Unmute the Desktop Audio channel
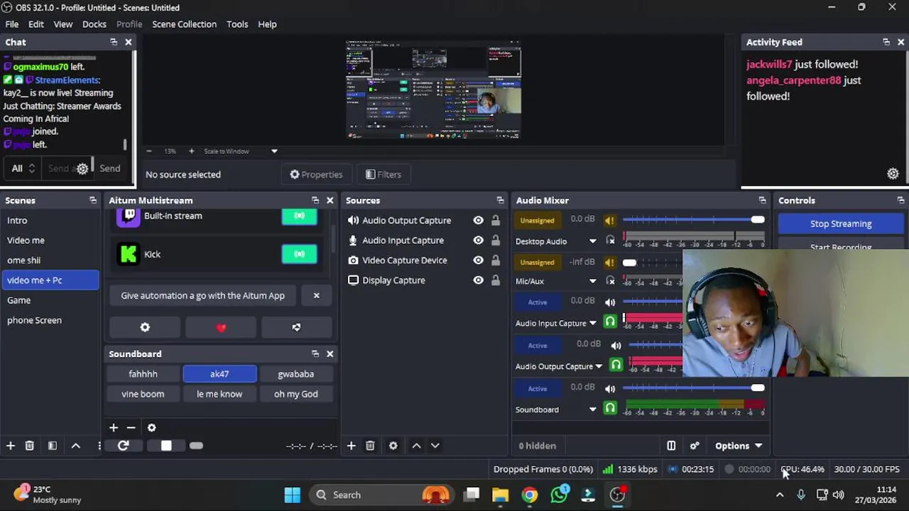The width and height of the screenshot is (909, 511). (609, 220)
